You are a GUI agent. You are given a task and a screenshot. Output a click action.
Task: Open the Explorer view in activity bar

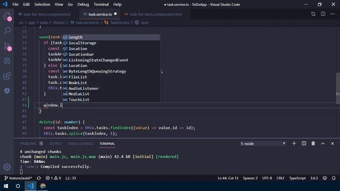(7, 16)
